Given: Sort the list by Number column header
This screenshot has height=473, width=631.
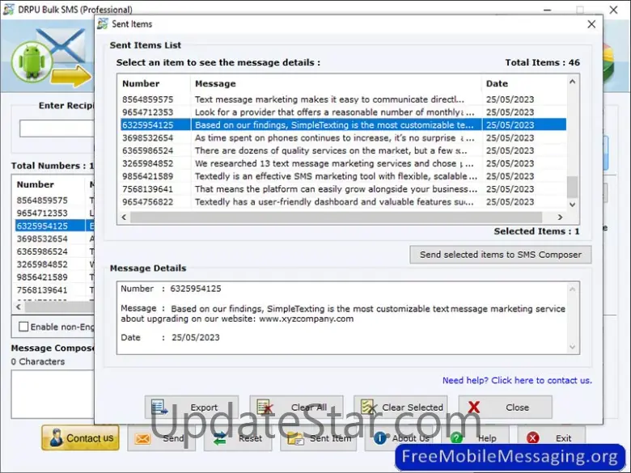Looking at the screenshot, I should 154,83.
